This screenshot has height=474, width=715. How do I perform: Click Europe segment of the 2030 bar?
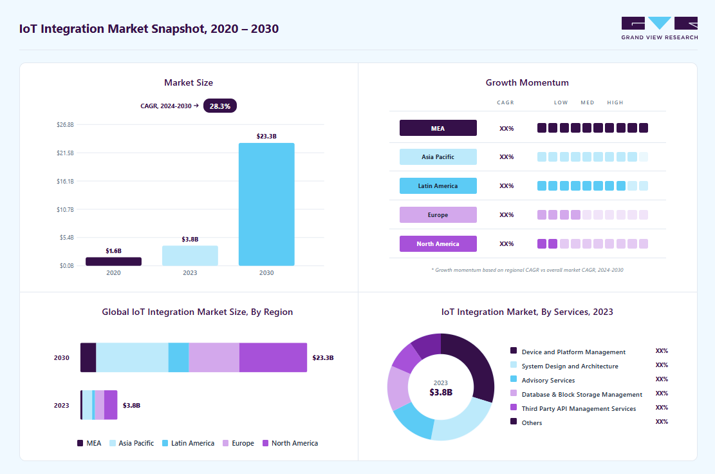pyautogui.click(x=214, y=357)
